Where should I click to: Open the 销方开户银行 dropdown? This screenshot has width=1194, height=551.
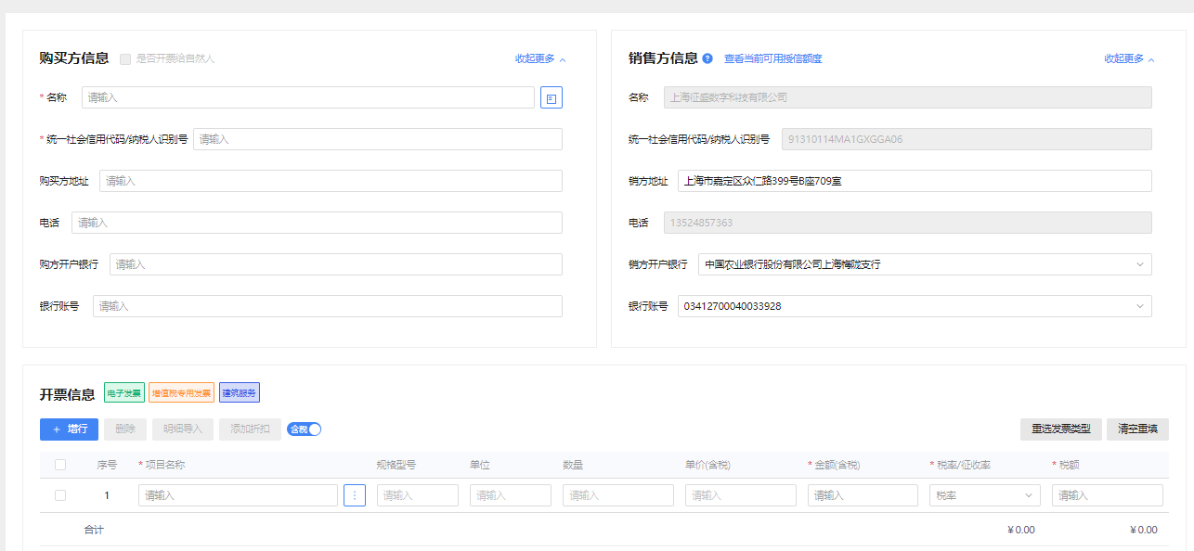[x=925, y=264]
